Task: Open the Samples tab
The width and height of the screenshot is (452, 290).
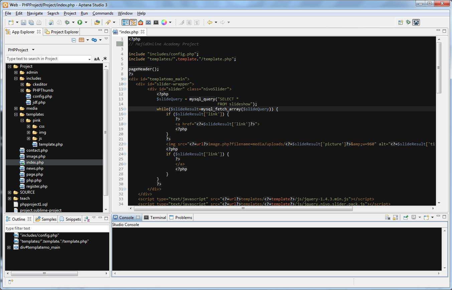Action: click(46, 219)
